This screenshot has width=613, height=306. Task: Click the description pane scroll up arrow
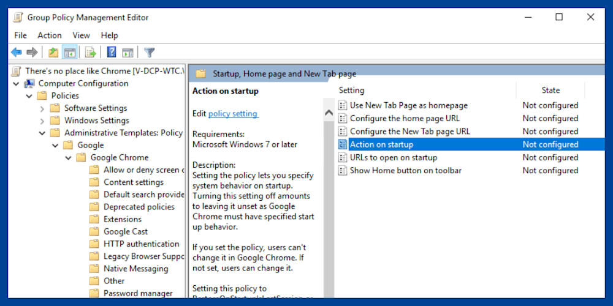point(329,113)
